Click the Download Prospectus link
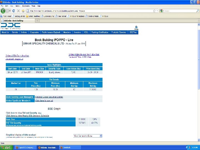 pyautogui.click(x=14, y=59)
